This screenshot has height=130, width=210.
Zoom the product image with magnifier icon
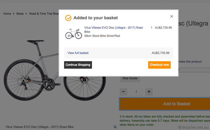click(115, 127)
